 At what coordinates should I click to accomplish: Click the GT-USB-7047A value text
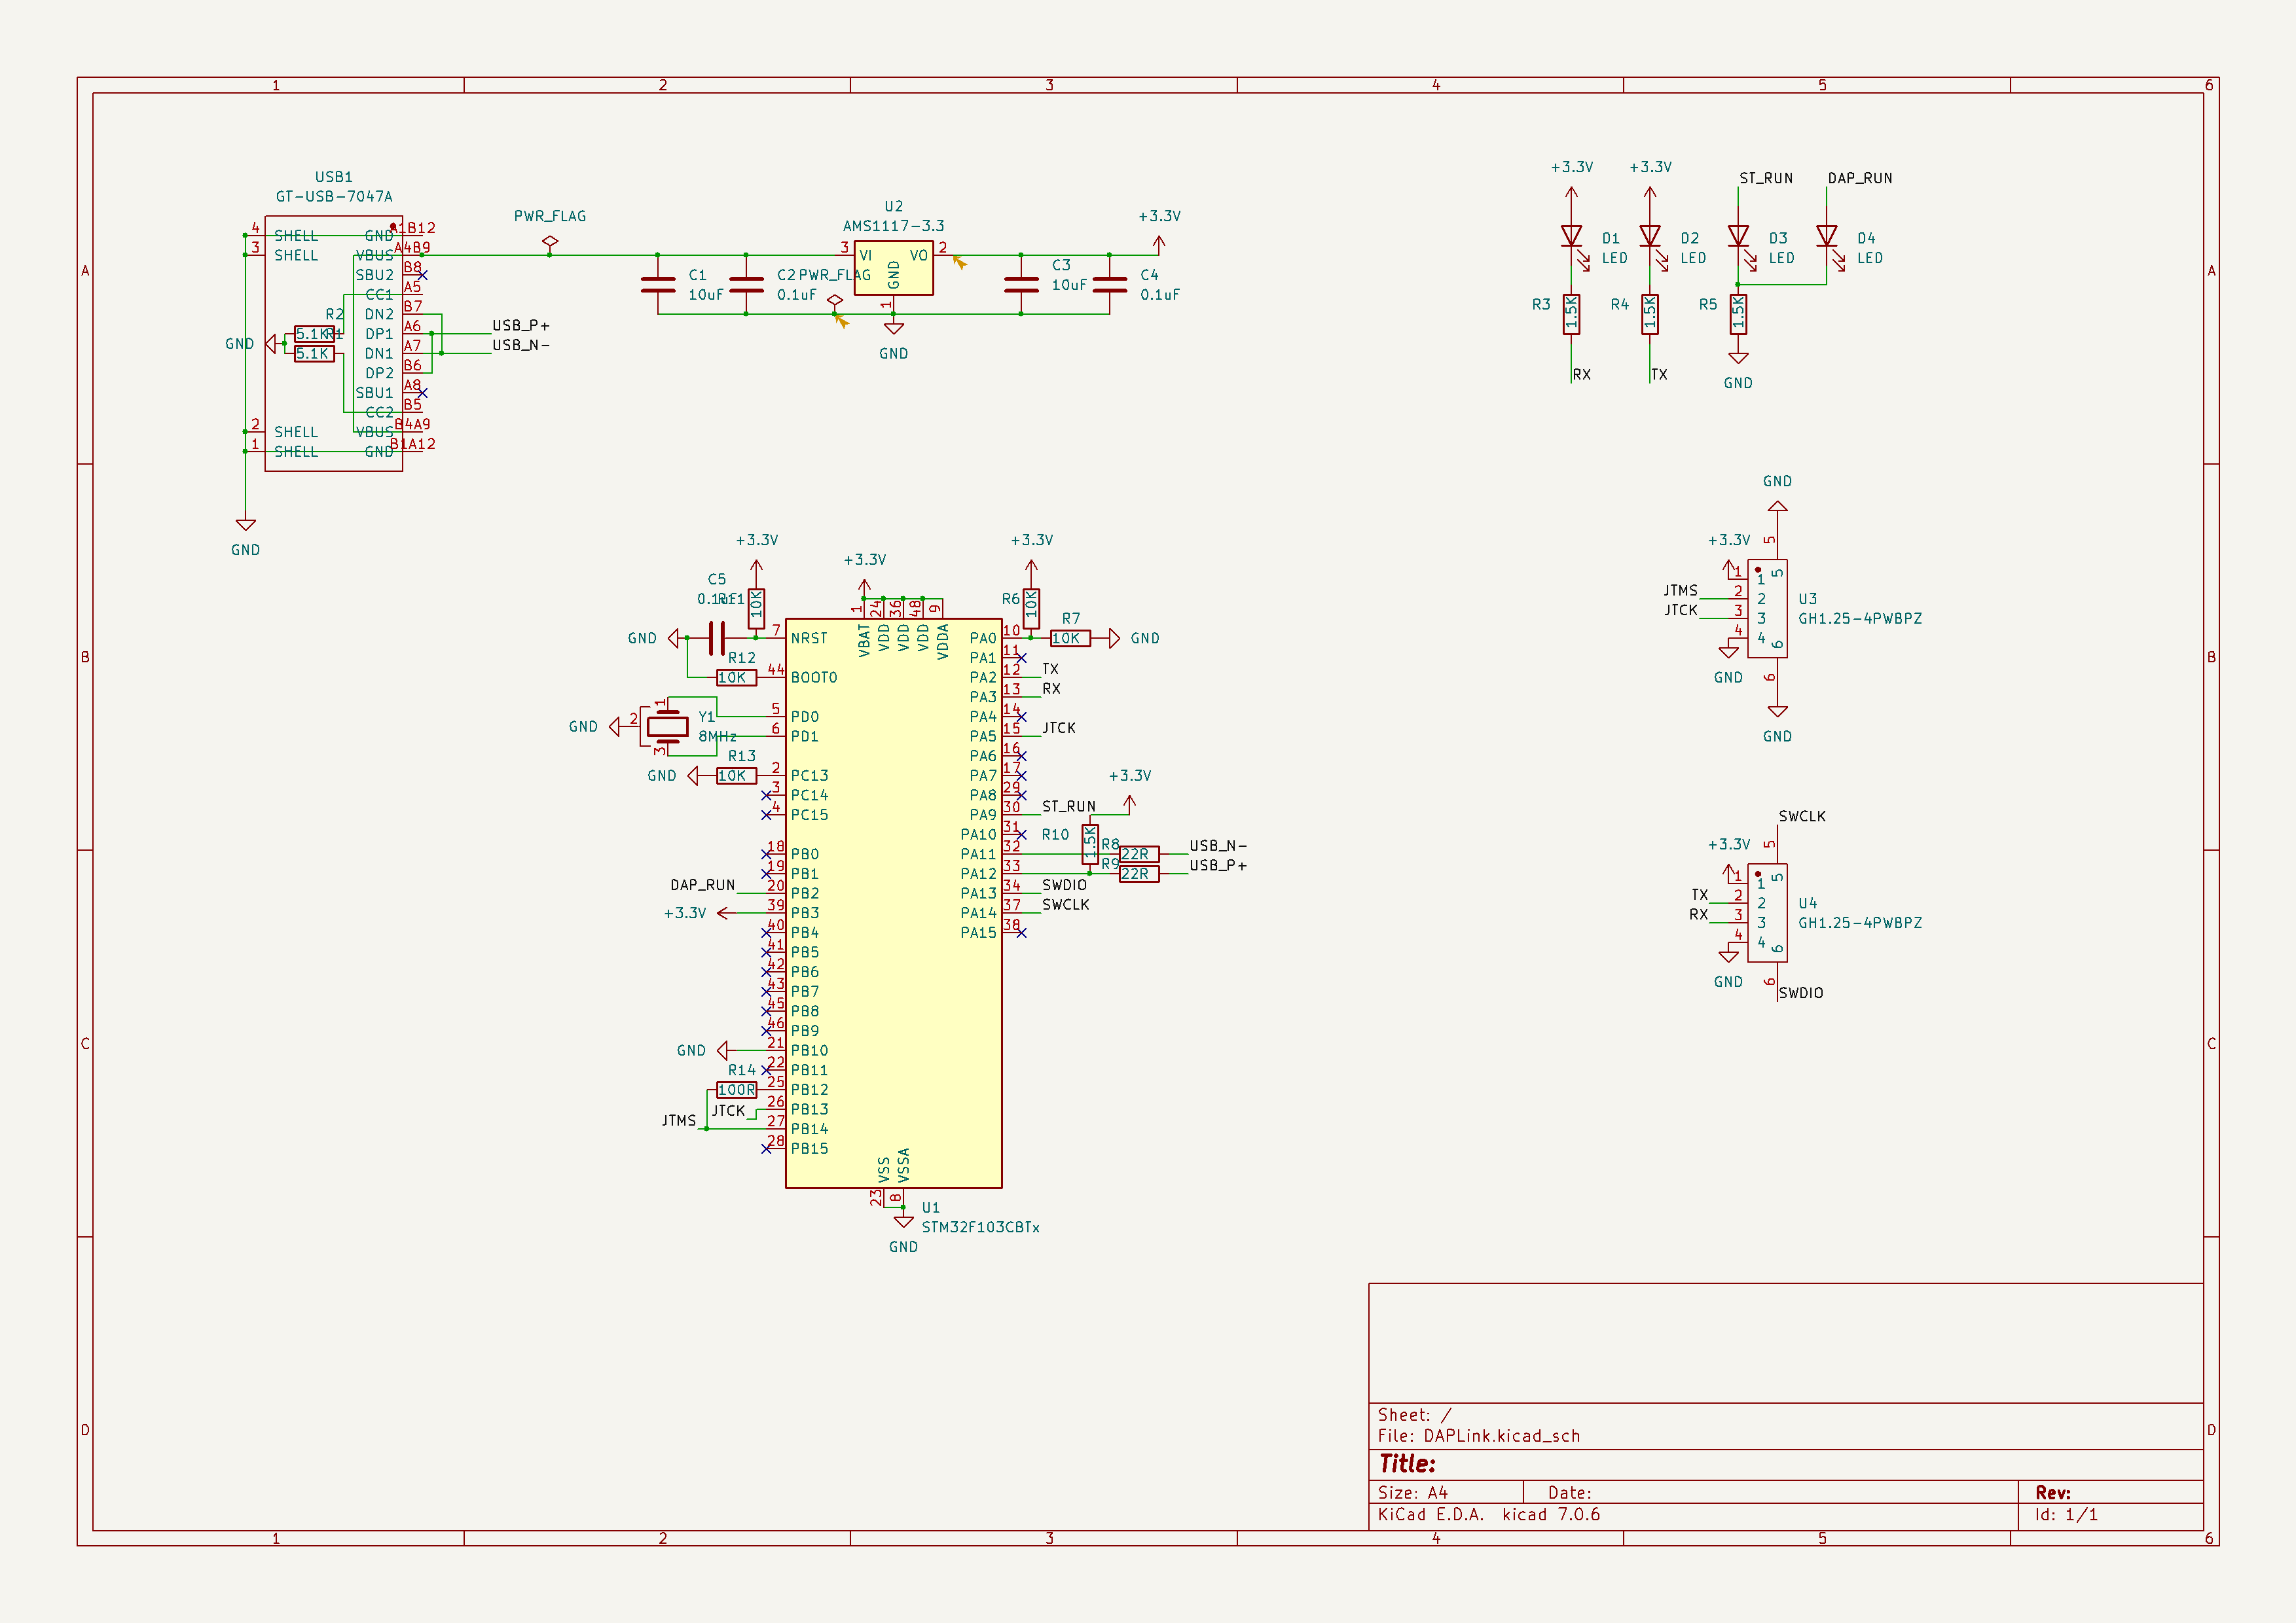point(334,197)
